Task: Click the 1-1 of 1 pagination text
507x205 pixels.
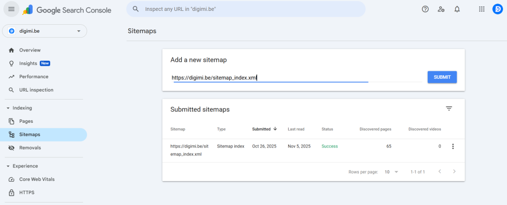Action: click(x=417, y=172)
